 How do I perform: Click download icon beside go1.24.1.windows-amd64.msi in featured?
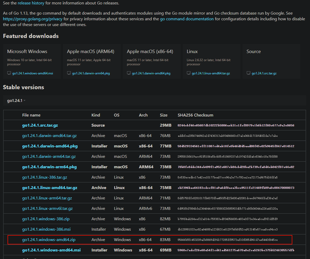tap(9, 73)
